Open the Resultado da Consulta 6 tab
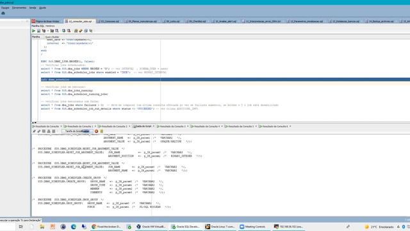The image size is (410, 231). click(x=275, y=126)
